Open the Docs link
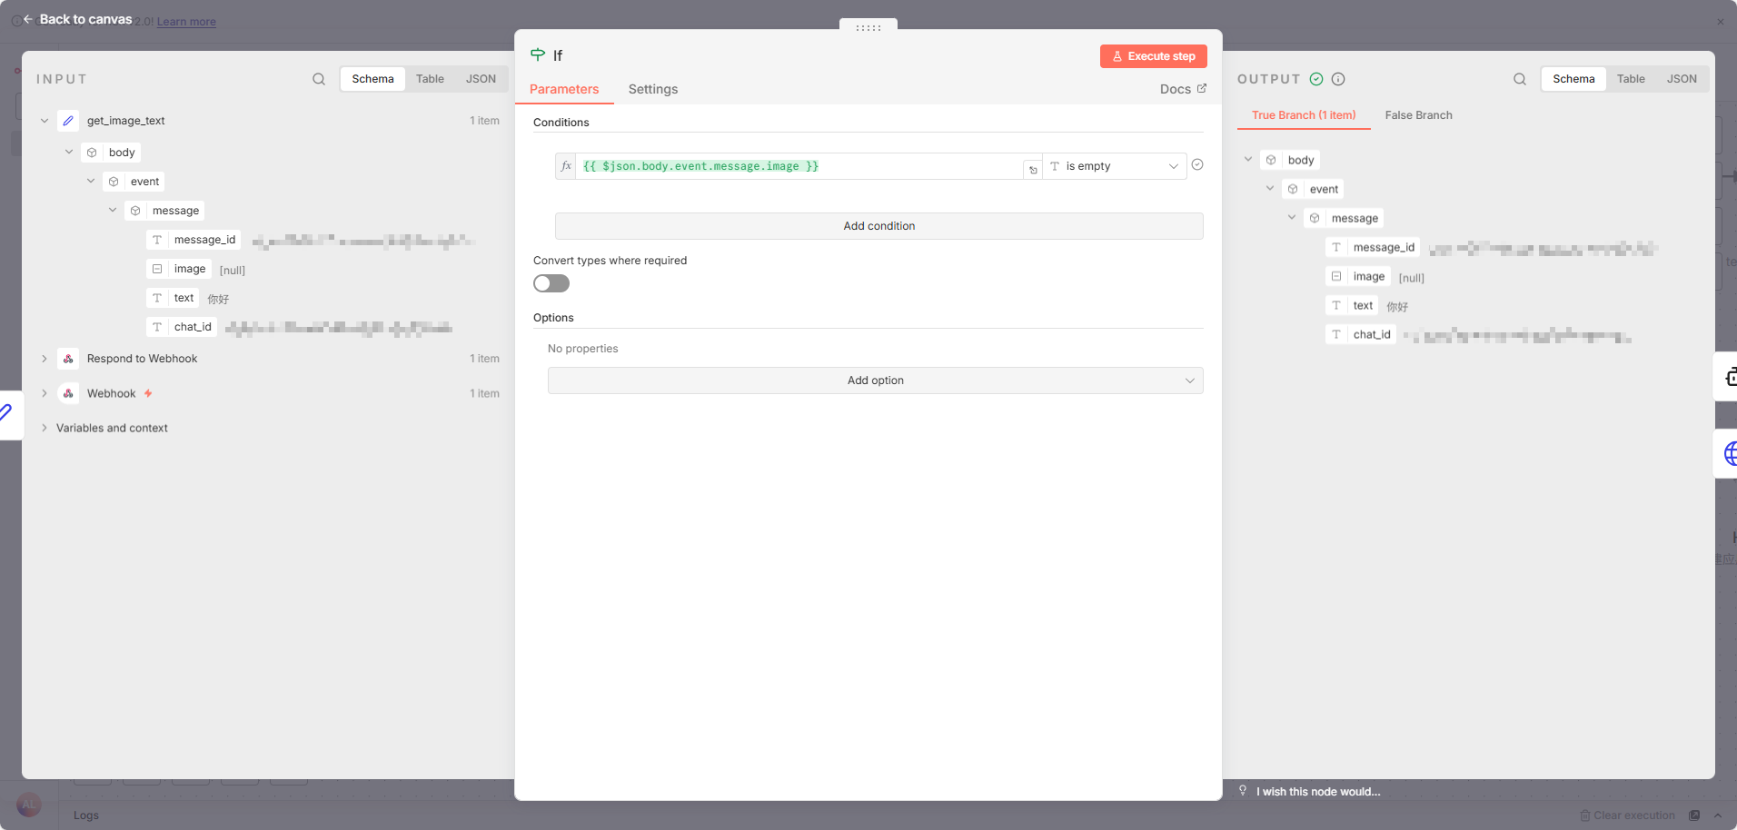 (x=1182, y=89)
